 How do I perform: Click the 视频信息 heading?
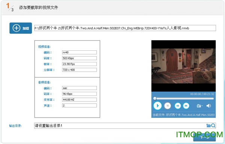(45, 47)
